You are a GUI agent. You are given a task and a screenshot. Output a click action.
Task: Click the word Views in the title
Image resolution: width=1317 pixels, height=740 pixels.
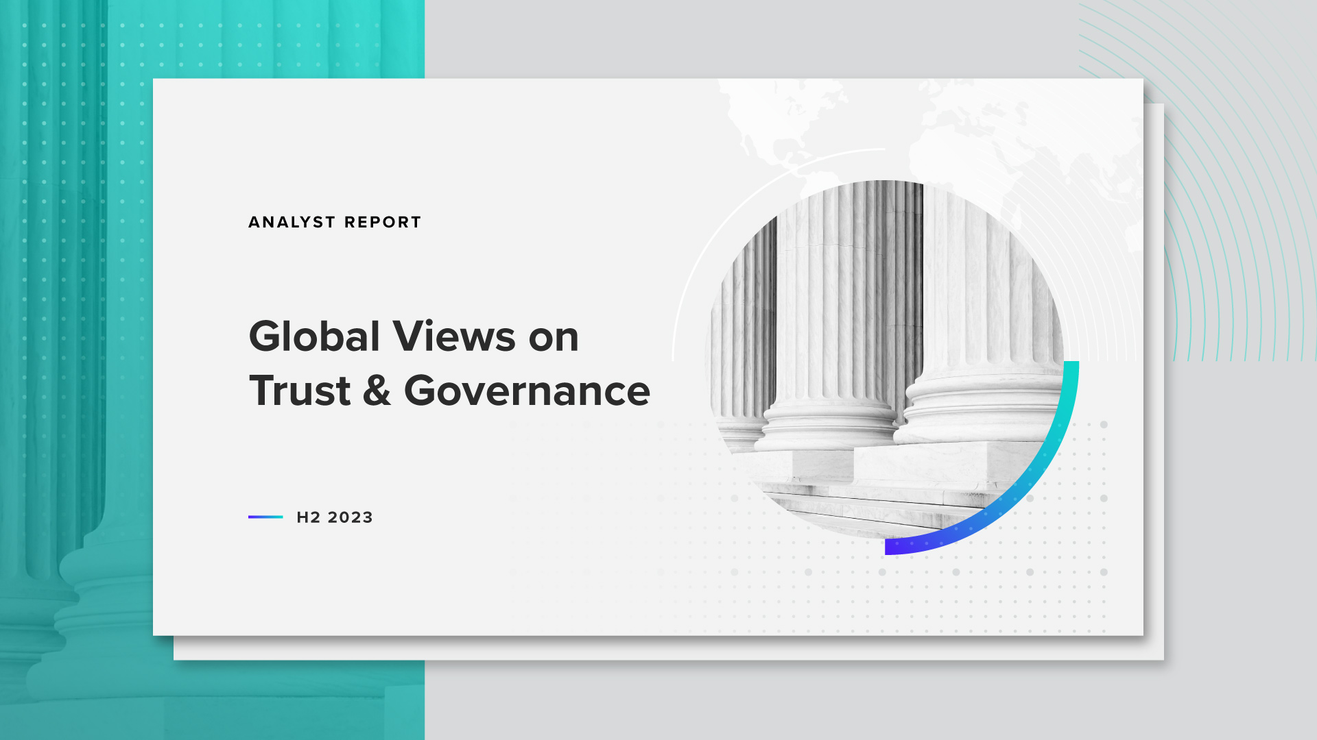pos(453,336)
